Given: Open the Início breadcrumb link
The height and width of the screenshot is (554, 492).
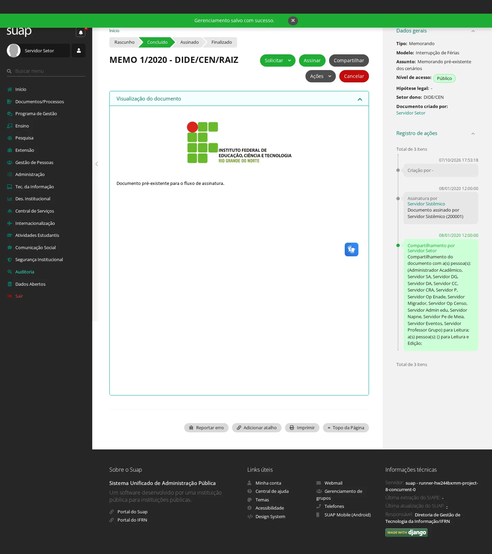Looking at the screenshot, I should (x=114, y=31).
